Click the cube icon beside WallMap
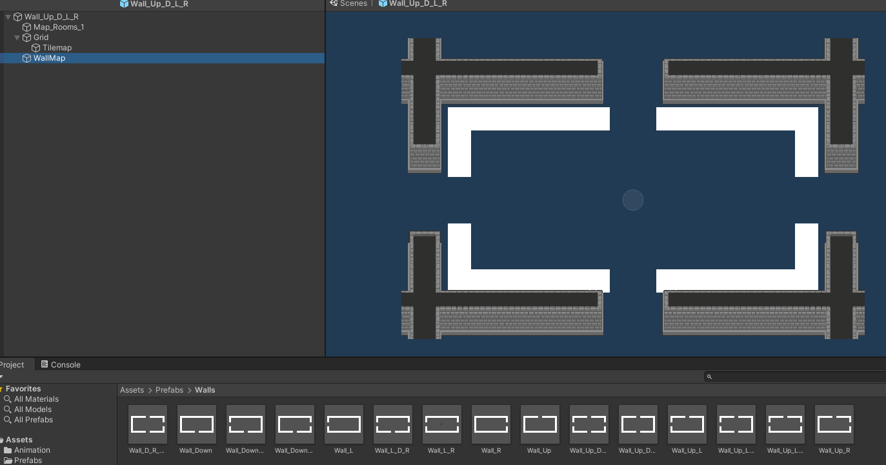This screenshot has height=465, width=886. (x=26, y=57)
